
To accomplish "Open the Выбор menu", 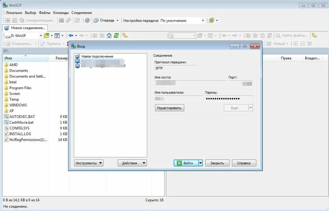I will tap(31, 13).
